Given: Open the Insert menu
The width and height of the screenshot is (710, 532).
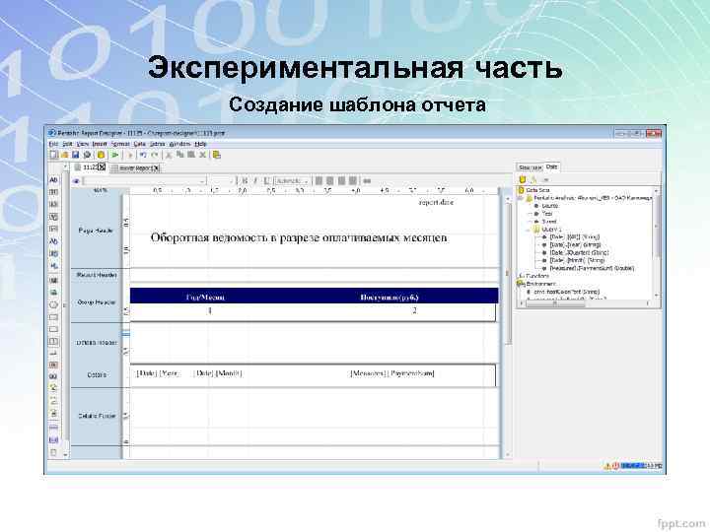Looking at the screenshot, I should (100, 144).
